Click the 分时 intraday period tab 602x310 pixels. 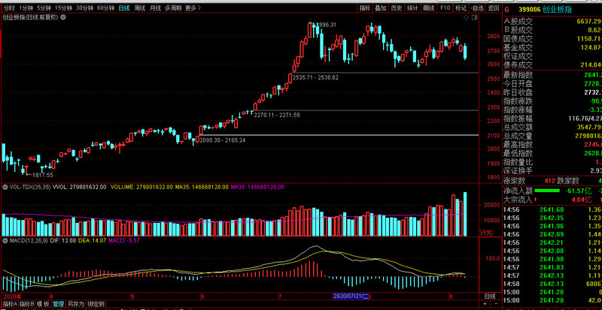click(x=9, y=8)
